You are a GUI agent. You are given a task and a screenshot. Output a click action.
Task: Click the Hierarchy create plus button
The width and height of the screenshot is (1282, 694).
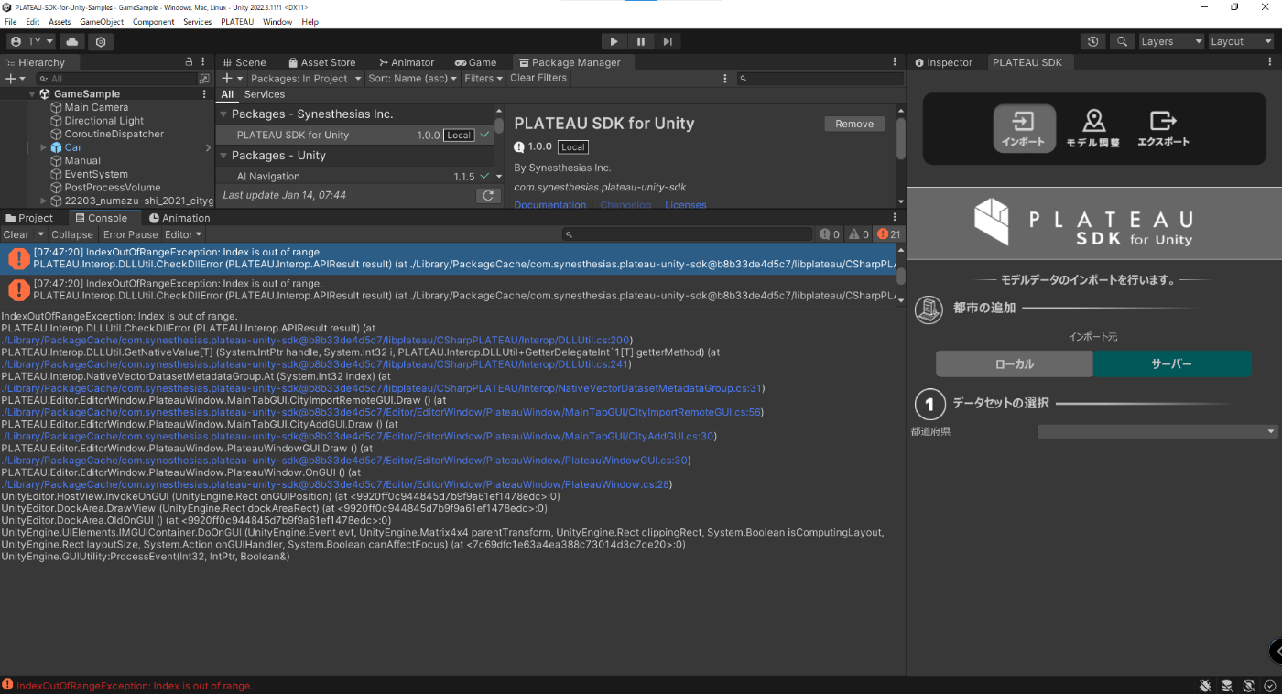pos(13,79)
